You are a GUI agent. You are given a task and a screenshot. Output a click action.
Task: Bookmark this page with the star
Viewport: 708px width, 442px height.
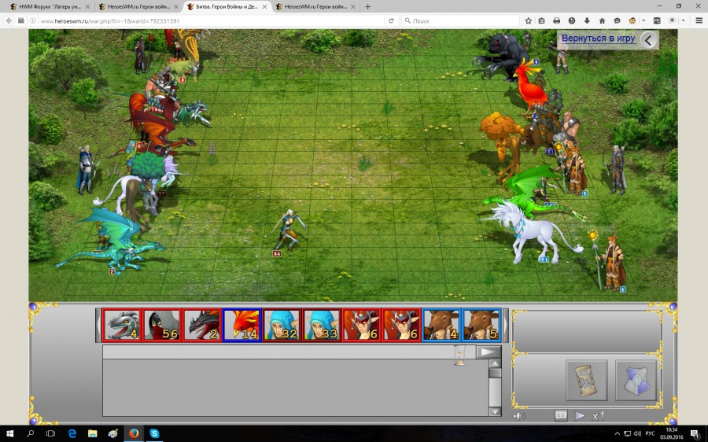(x=529, y=20)
